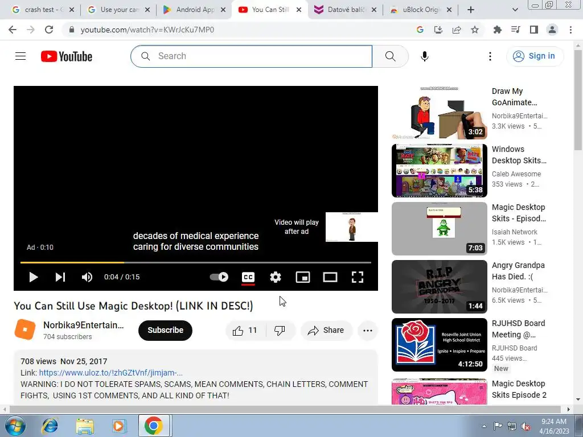
Task: Toggle closed captions CC button
Action: click(x=248, y=277)
